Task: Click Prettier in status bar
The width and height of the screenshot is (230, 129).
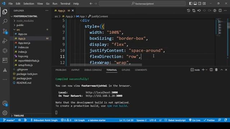Action: (x=209, y=120)
